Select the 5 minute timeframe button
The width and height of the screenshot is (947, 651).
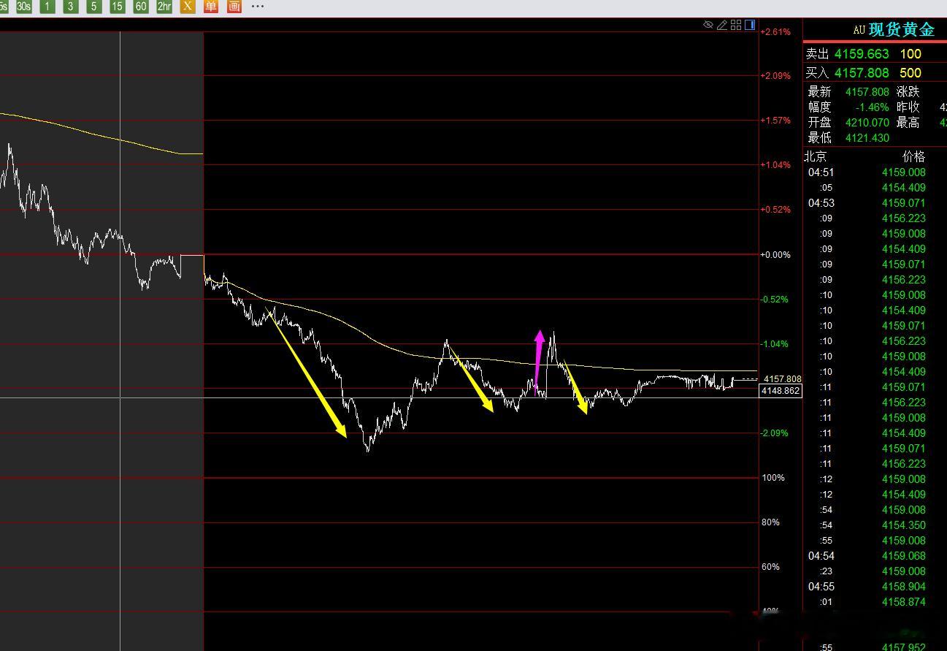94,7
